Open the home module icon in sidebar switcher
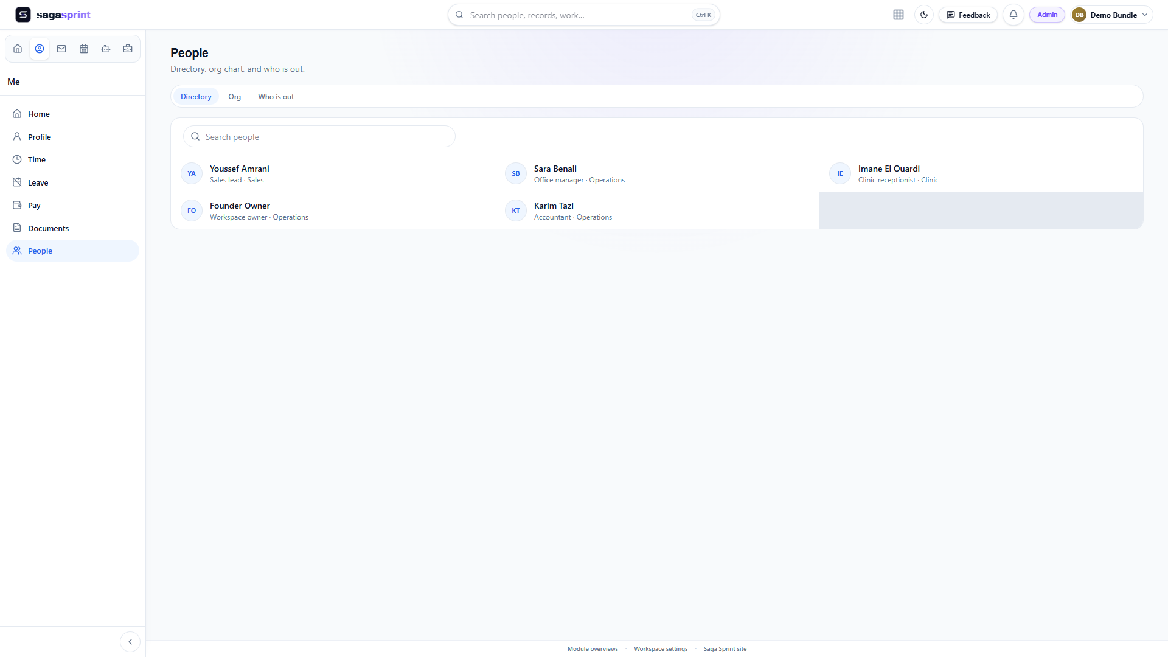Image resolution: width=1168 pixels, height=657 pixels. click(18, 49)
